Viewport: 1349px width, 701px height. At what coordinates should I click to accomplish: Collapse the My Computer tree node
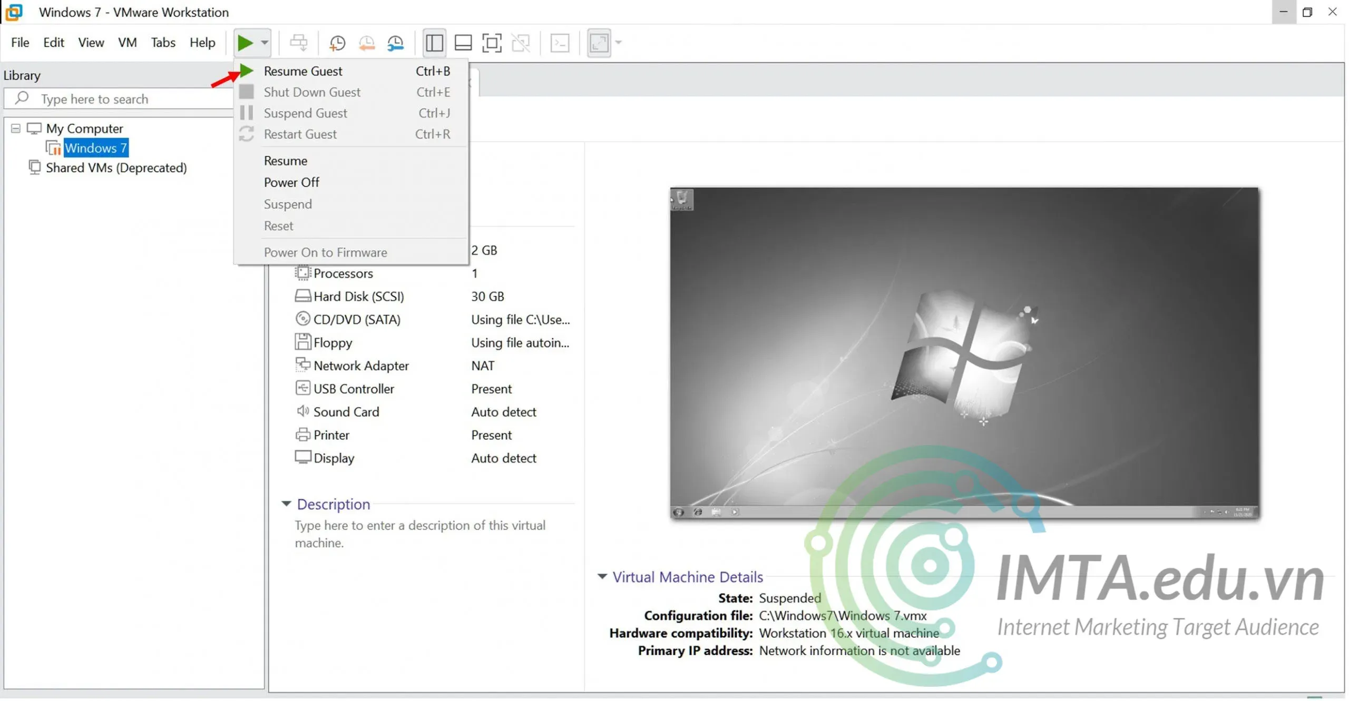[x=16, y=129]
